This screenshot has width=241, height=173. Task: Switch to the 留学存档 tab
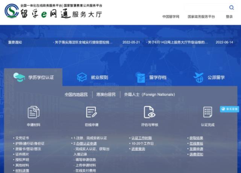(x=152, y=77)
